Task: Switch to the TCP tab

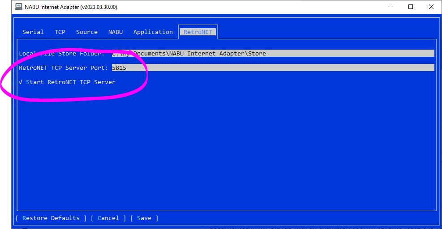Action: (x=60, y=32)
